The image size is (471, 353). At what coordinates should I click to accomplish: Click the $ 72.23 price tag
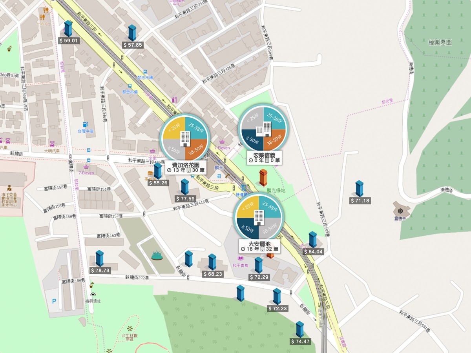pos(277,309)
